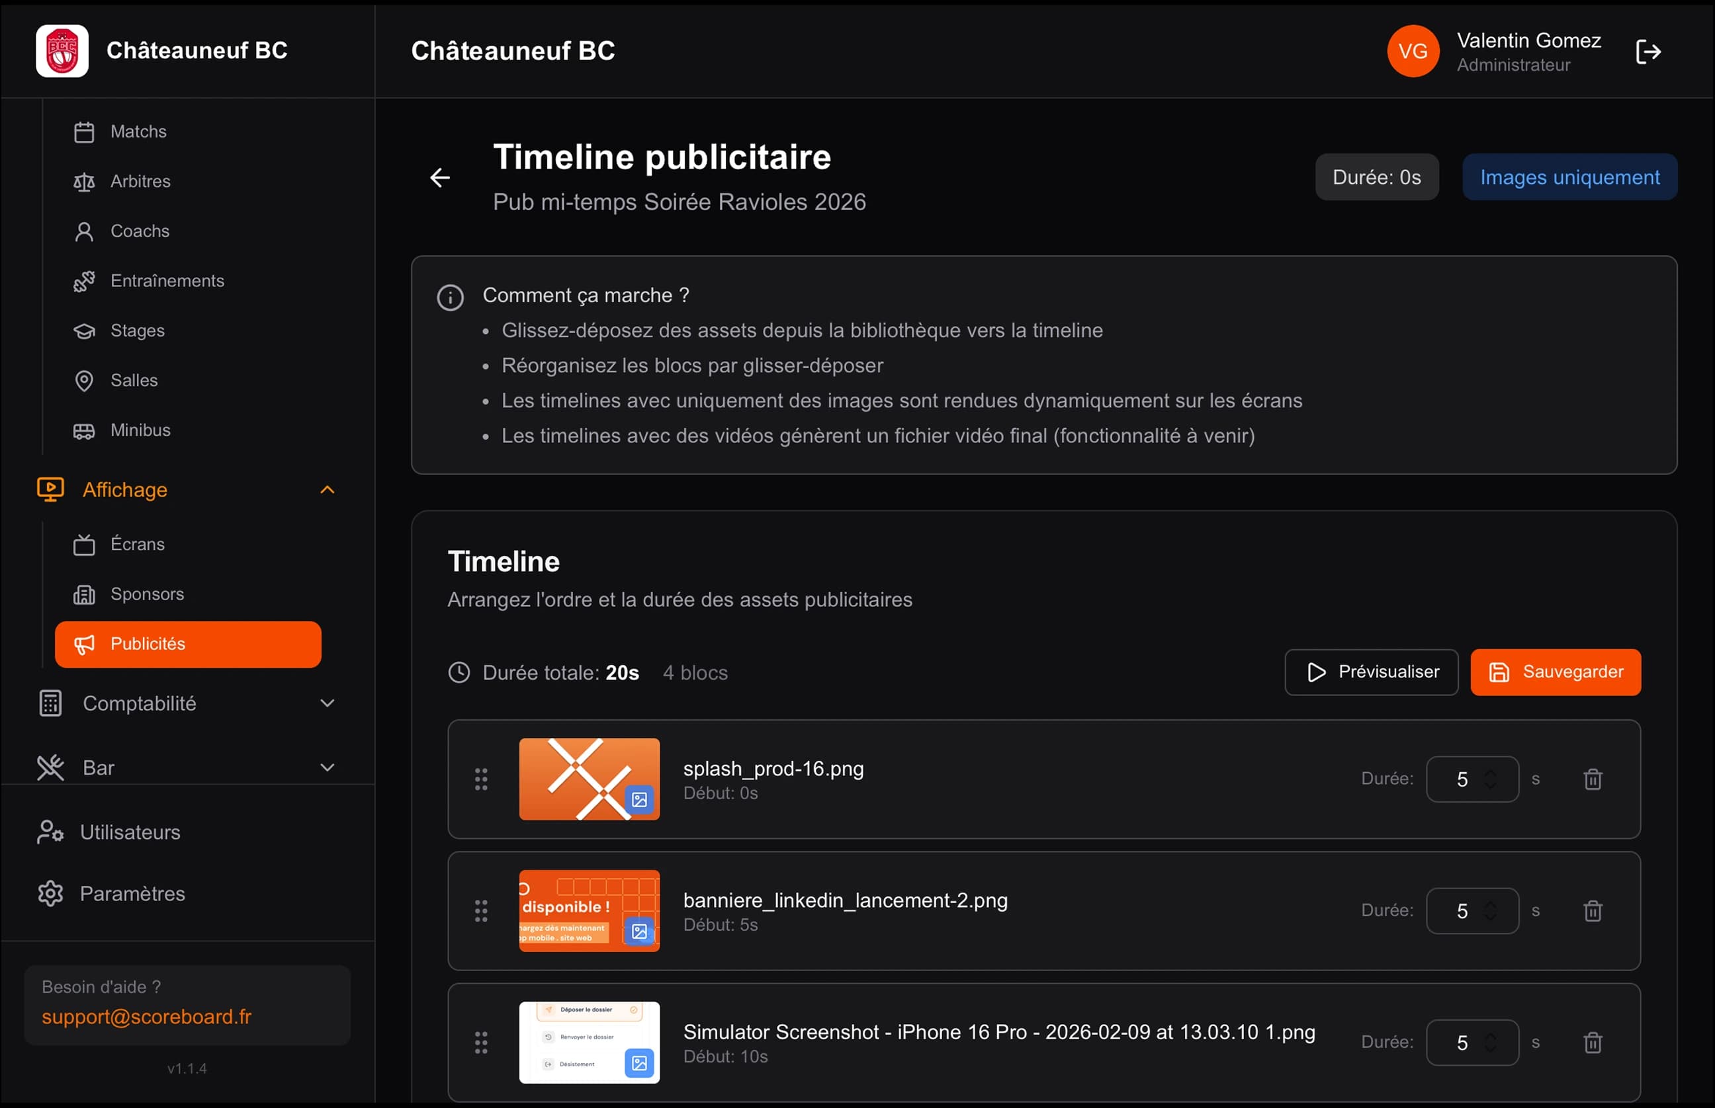Screen dimensions: 1715x1108
Task: Expand the Bar sidebar section
Action: 327,768
